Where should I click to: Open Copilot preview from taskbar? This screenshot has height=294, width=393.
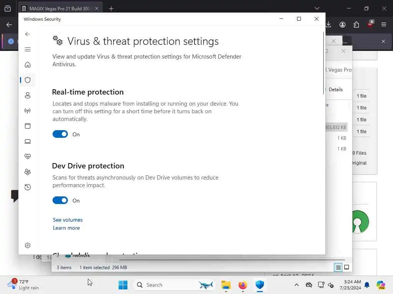click(x=380, y=285)
